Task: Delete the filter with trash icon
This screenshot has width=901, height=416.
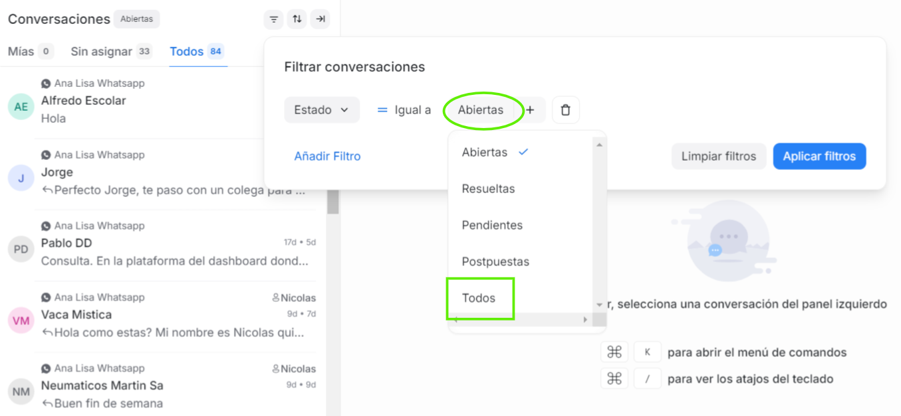Action: [x=565, y=110]
